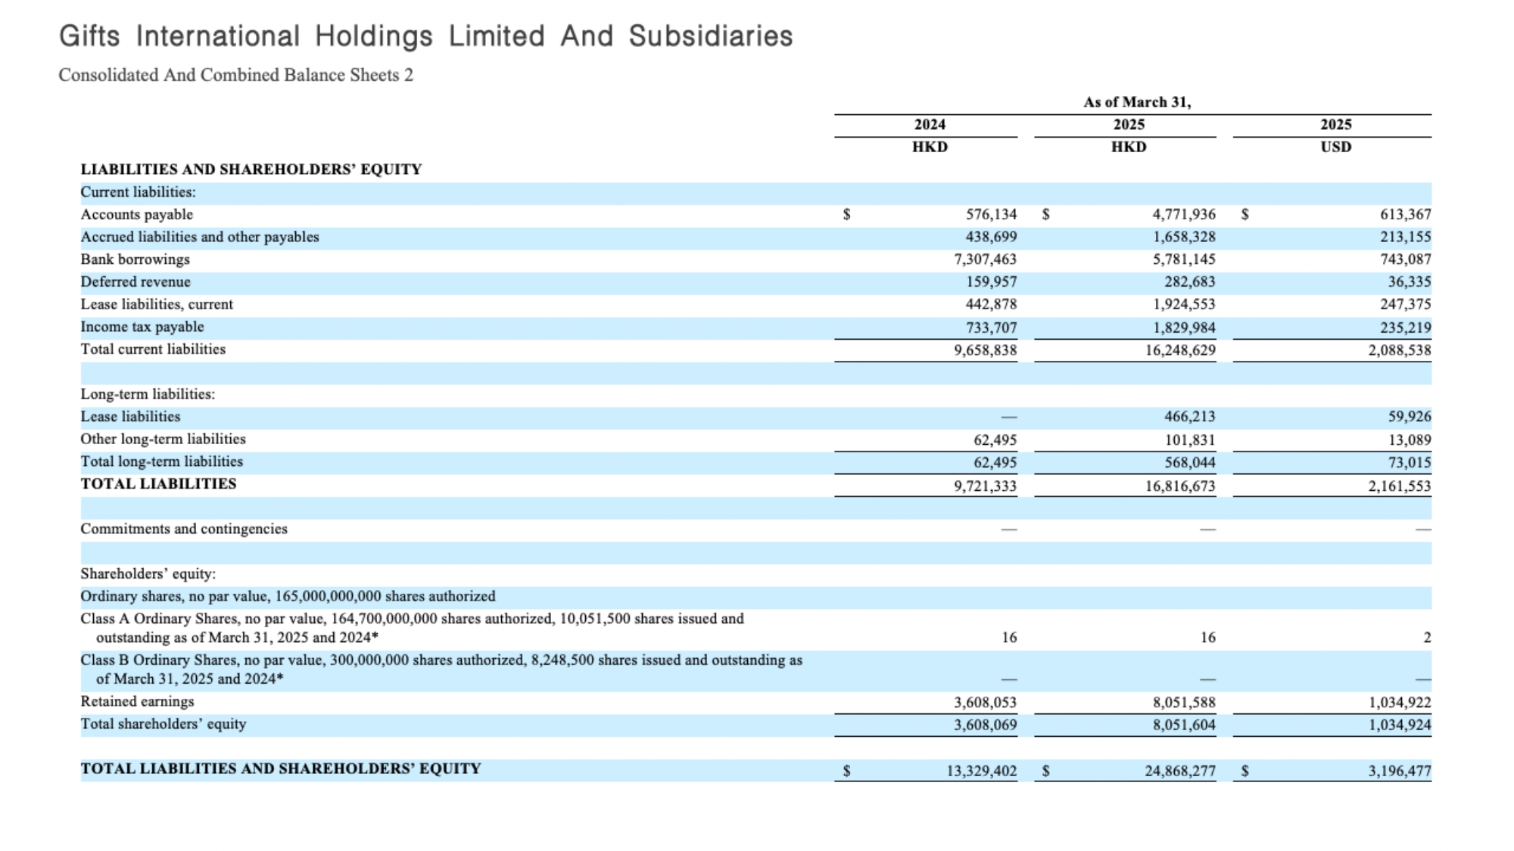Select long-term Lease liabilities value 466,213
1514x851 pixels.
click(x=1190, y=417)
